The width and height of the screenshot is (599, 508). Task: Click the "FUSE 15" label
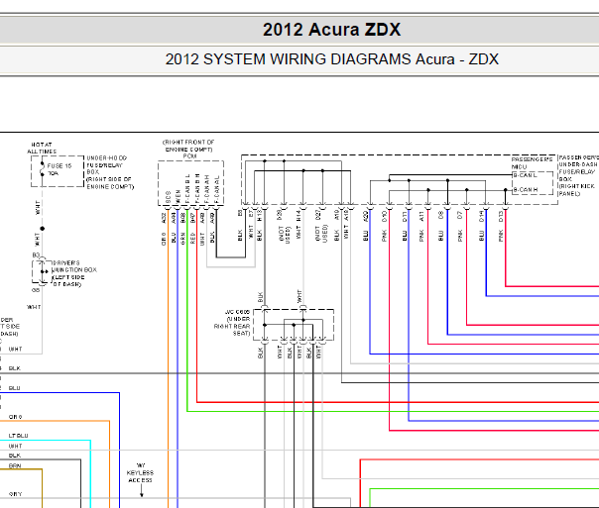tap(60, 166)
